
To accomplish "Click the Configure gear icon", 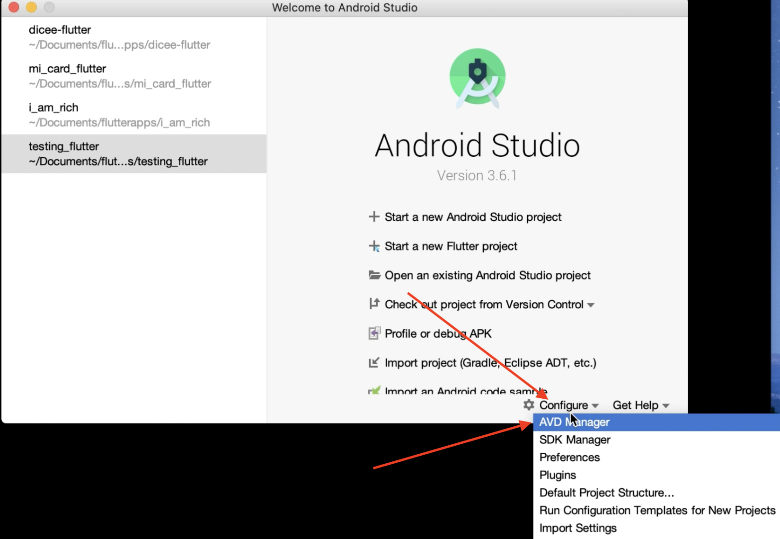I will pyautogui.click(x=529, y=405).
